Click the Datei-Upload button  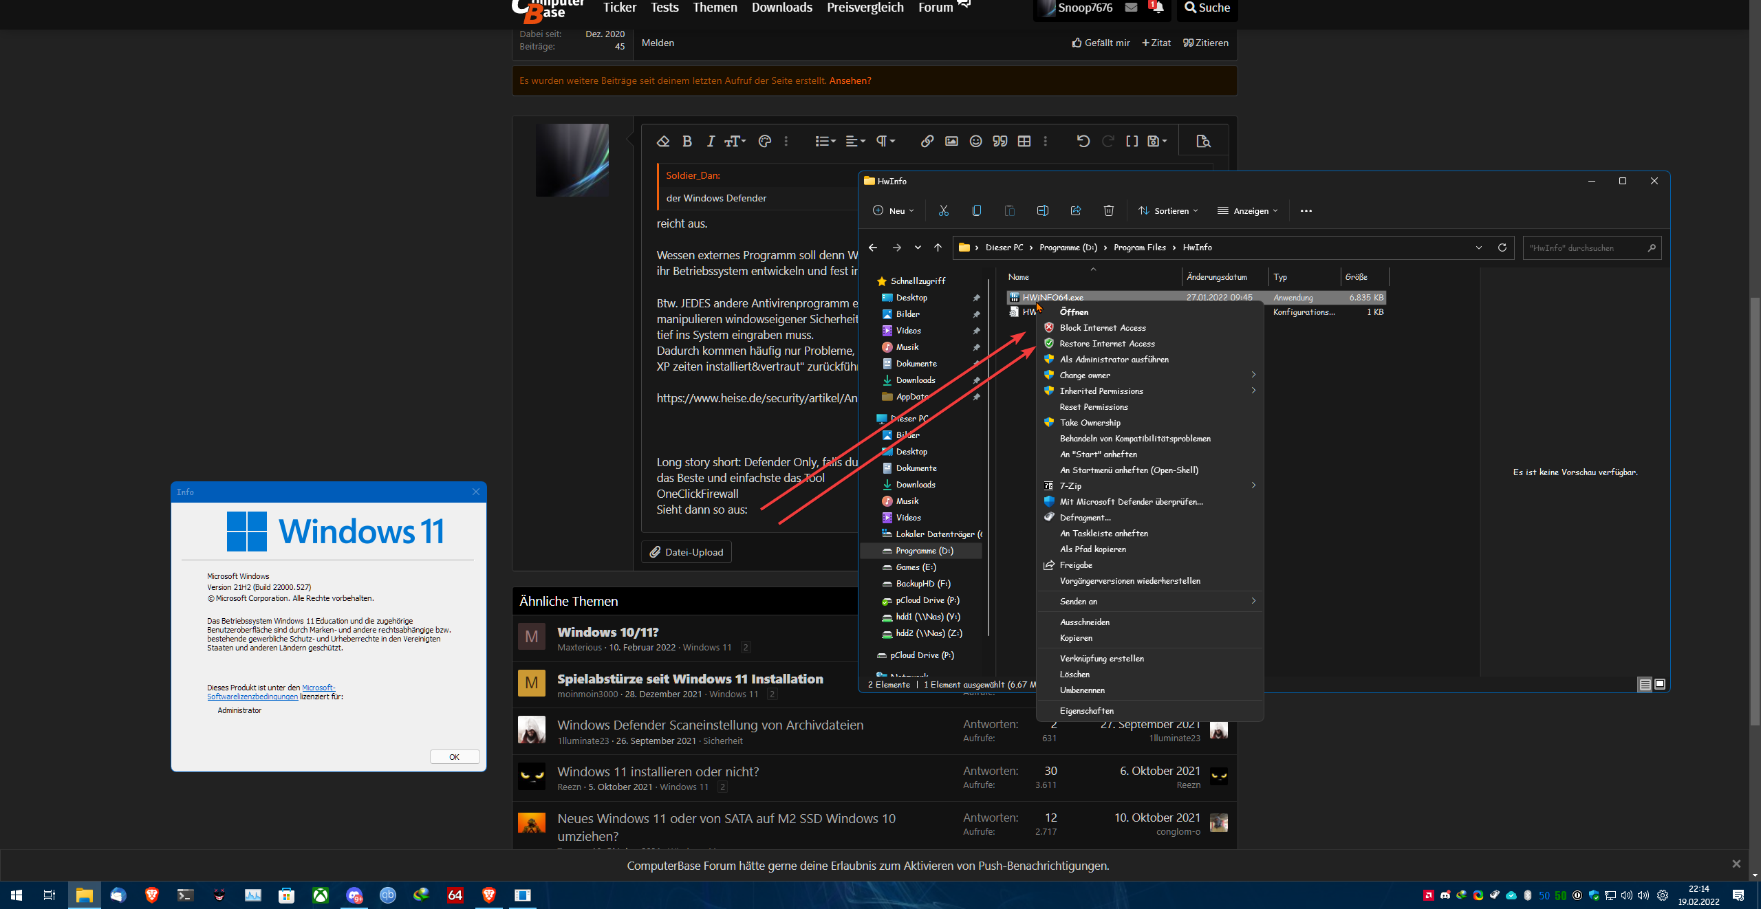687,551
